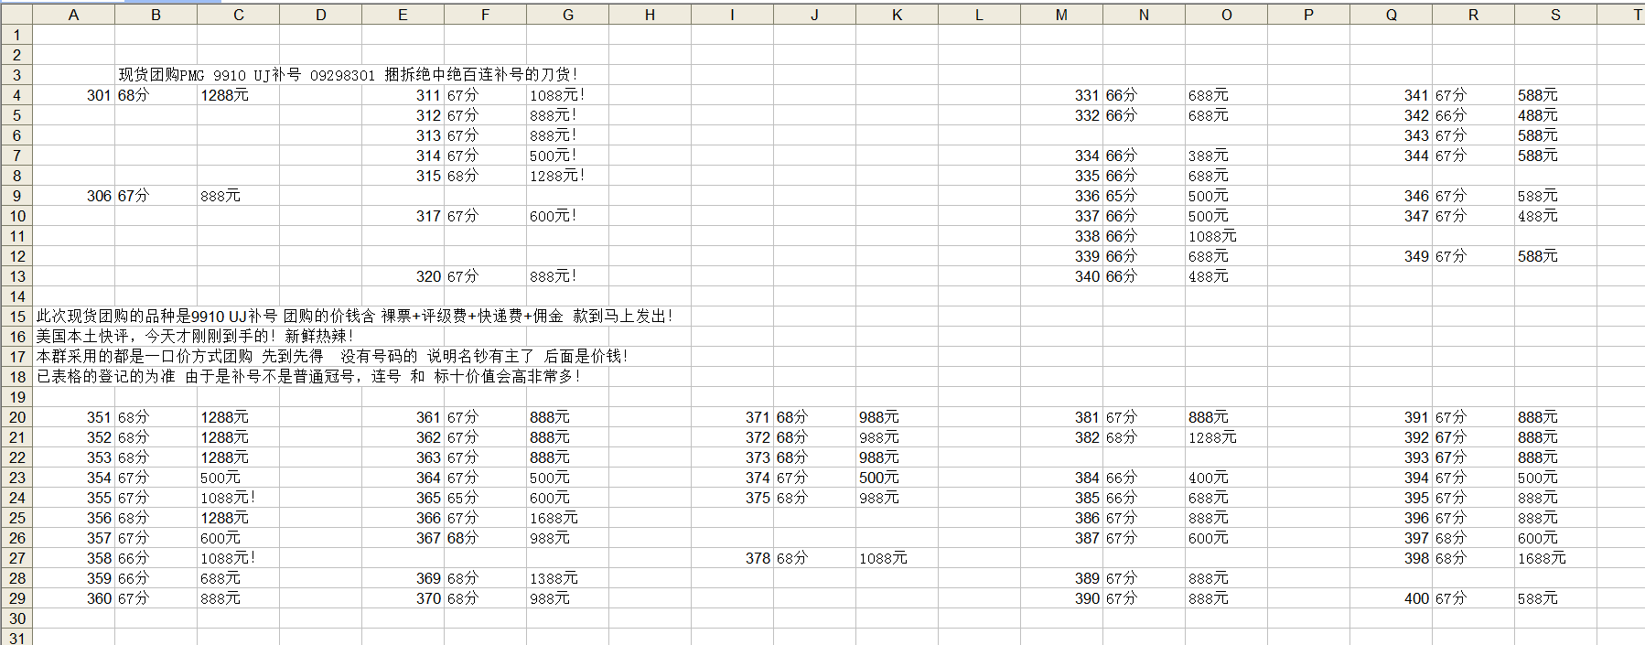
Task: Click the 1088元 price in row 11
Action: click(1212, 236)
